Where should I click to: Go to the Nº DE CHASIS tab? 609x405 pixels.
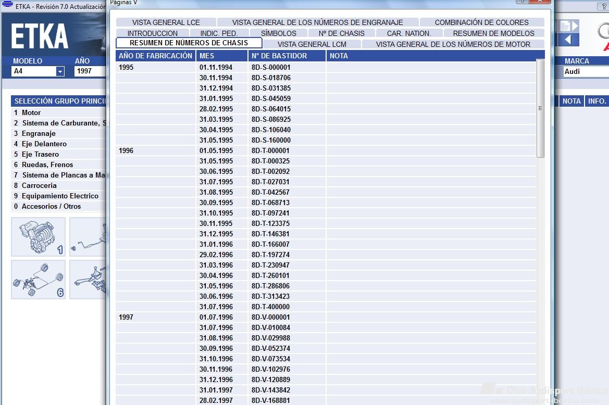pos(341,33)
